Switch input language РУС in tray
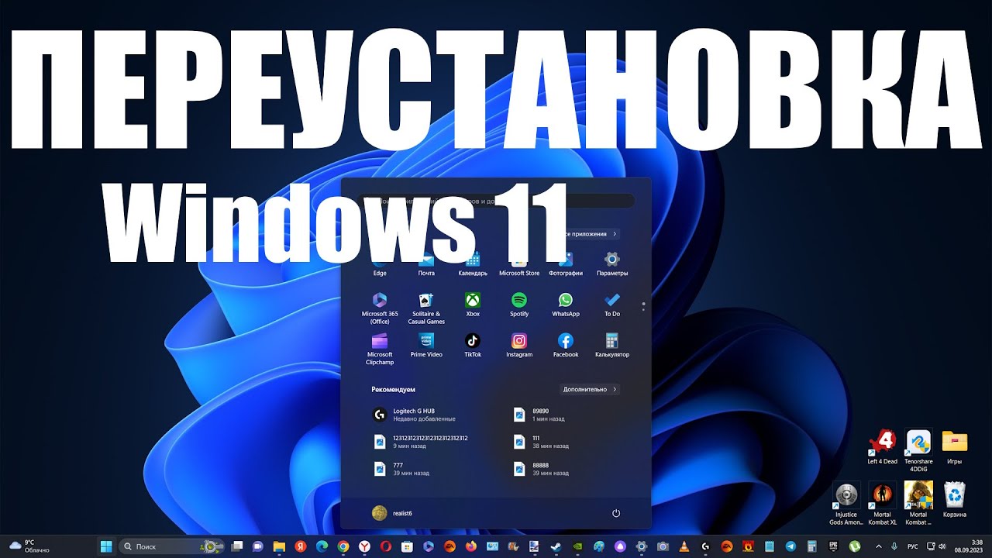The width and height of the screenshot is (992, 558). point(913,546)
